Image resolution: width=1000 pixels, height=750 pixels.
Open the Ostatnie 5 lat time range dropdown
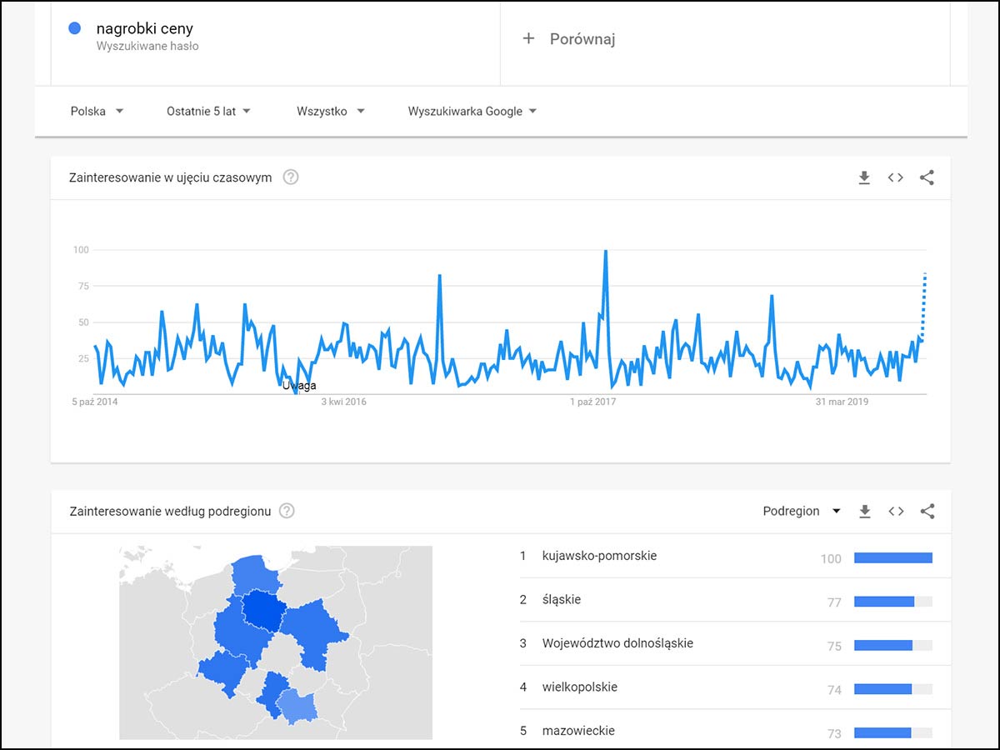208,111
